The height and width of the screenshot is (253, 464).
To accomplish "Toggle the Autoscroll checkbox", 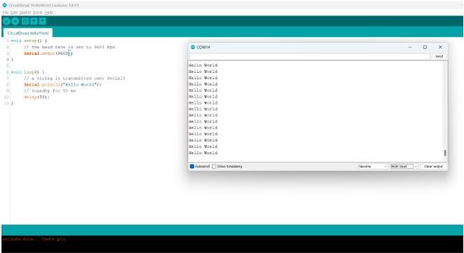I will point(192,166).
